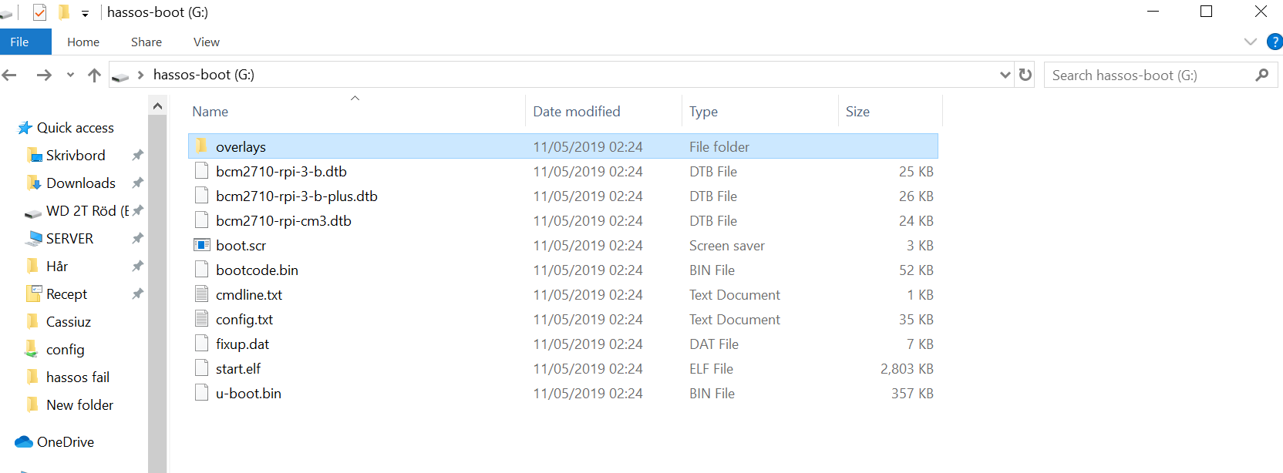Screen dimensions: 1283x473
Task: Click the Search hassos-boot input field
Action: point(1149,75)
